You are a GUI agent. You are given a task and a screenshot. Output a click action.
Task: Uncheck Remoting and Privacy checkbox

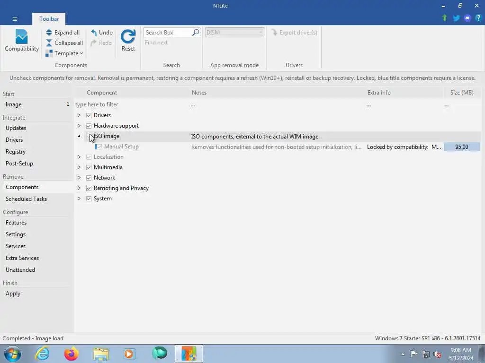point(89,188)
